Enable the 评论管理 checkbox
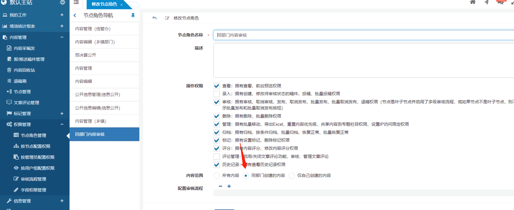The image size is (514, 210). (216, 156)
